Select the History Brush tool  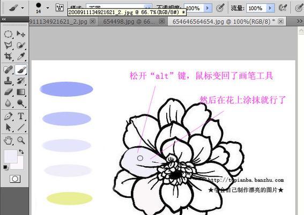click(21, 81)
